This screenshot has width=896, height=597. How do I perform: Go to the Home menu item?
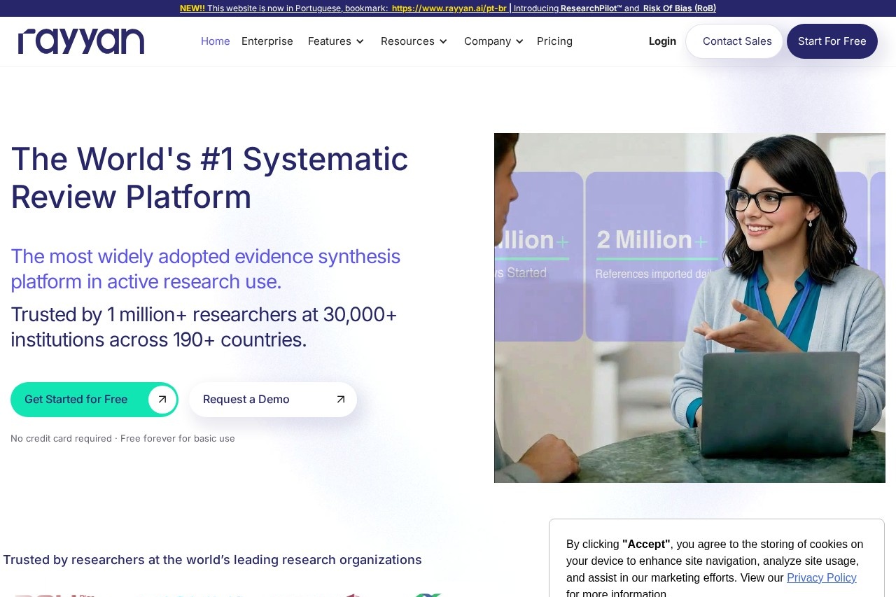click(x=216, y=41)
